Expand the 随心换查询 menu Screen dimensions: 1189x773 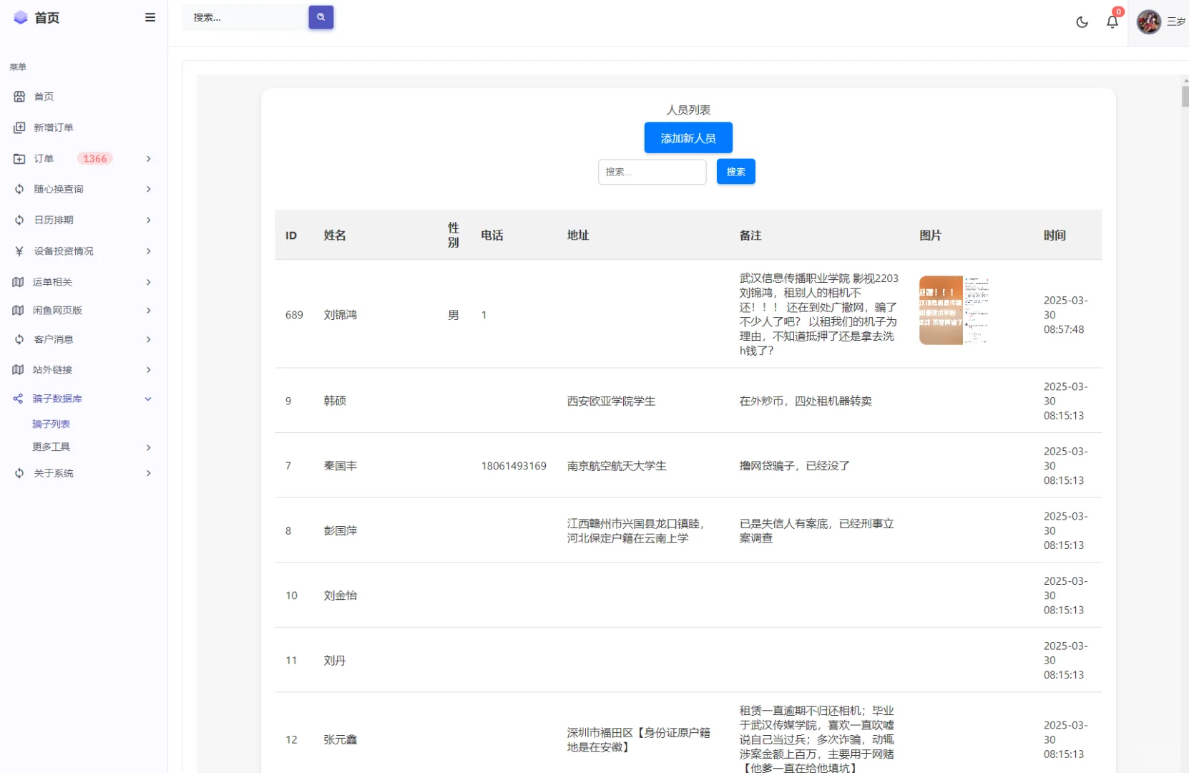point(148,189)
